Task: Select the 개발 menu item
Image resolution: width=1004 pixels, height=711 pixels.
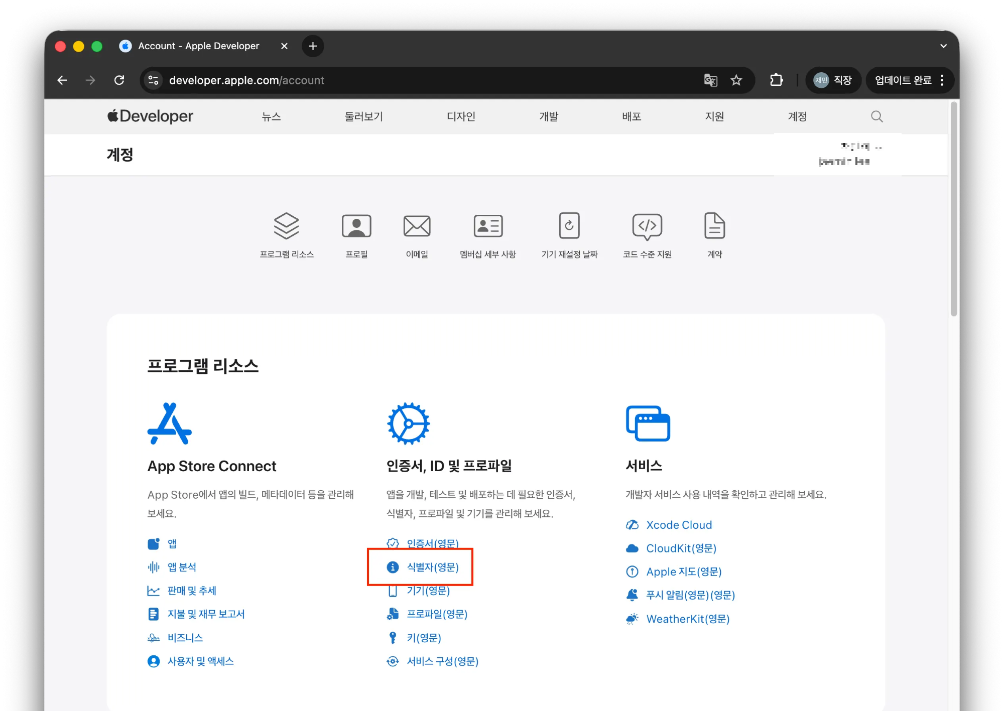Action: click(549, 116)
